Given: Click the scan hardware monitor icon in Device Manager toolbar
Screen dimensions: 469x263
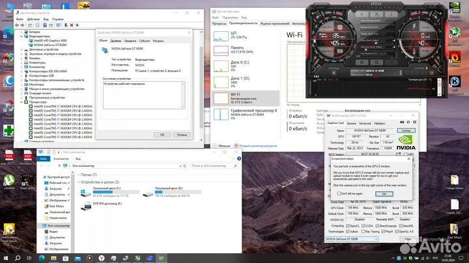Looking at the screenshot, I should pos(59,25).
